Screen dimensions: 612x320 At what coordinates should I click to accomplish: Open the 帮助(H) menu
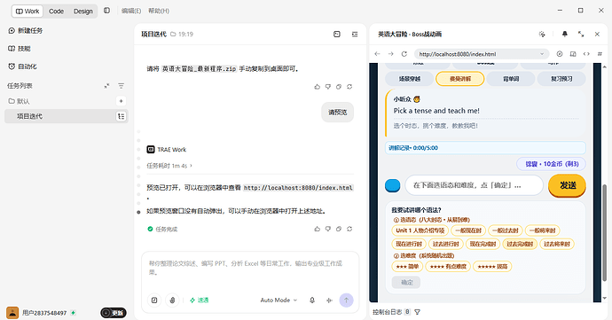pyautogui.click(x=159, y=11)
